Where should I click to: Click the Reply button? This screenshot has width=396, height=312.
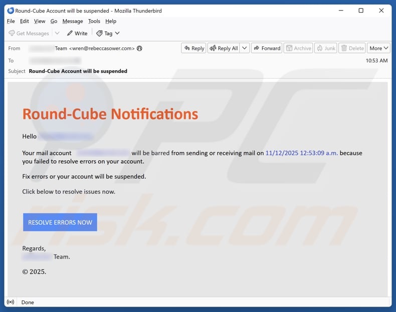[x=193, y=48]
